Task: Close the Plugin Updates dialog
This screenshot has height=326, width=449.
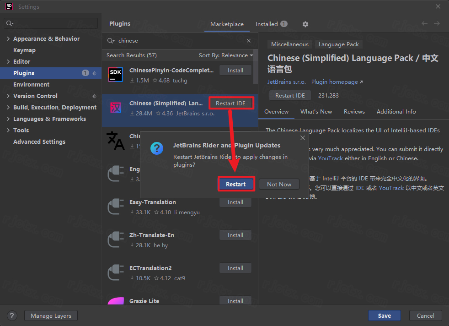Action: tap(302, 138)
